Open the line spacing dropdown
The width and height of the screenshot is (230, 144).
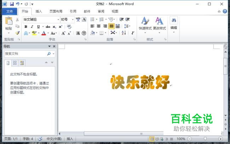pyautogui.click(x=127, y=26)
